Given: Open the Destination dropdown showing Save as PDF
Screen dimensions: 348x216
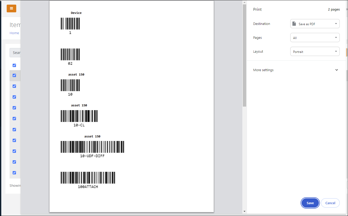Looking at the screenshot, I should tap(315, 24).
